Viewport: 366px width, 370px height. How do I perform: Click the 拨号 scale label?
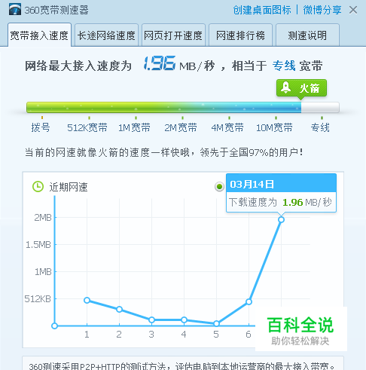click(41, 127)
